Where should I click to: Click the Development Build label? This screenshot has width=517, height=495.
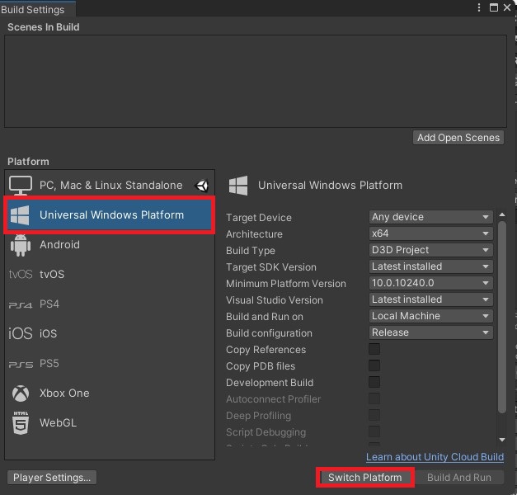pos(270,383)
